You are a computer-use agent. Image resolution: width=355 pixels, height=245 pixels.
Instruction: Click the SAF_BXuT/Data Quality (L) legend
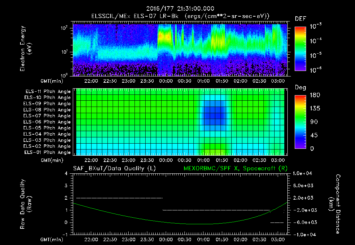pos(114,169)
